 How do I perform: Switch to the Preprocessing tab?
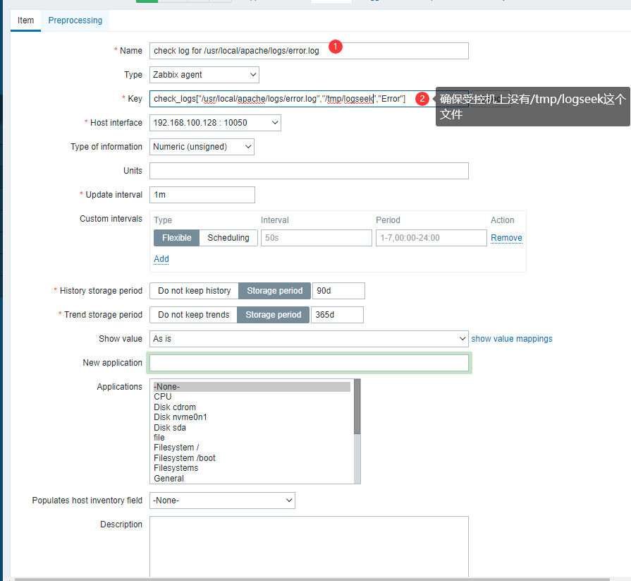click(x=75, y=20)
